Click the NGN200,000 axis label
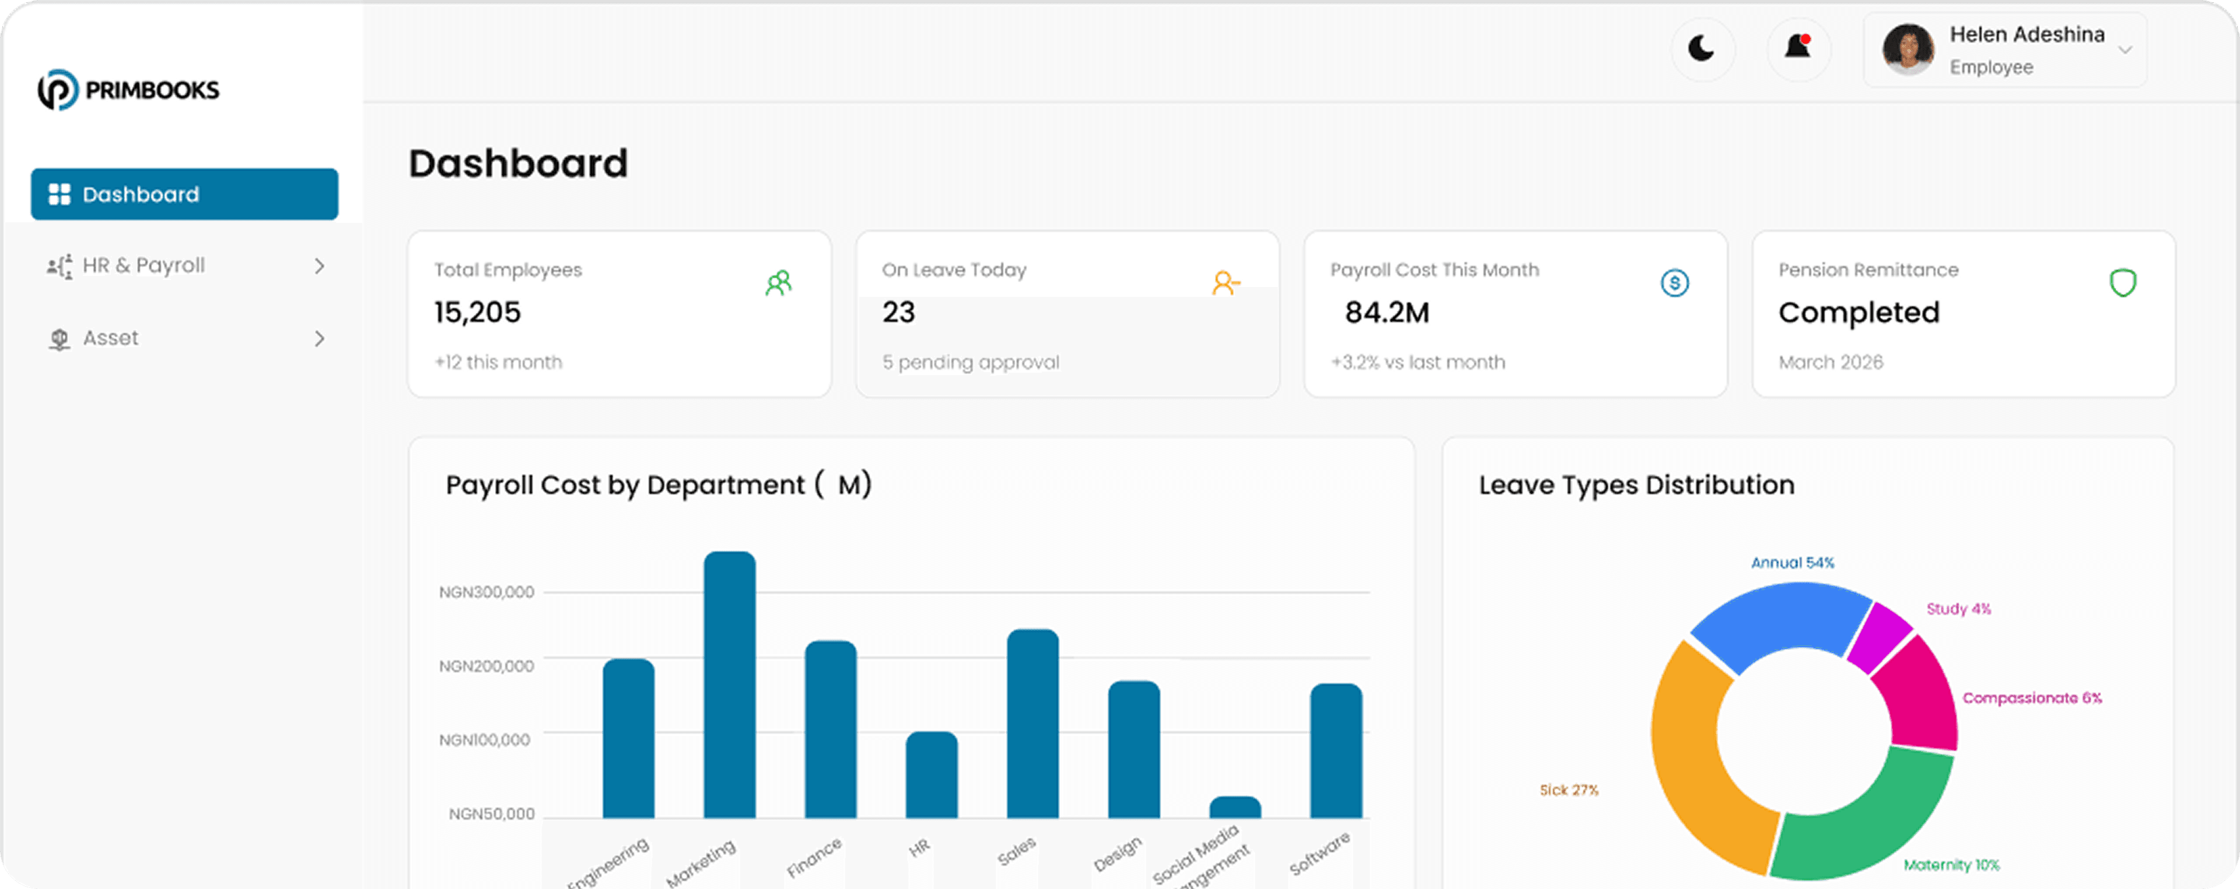Image resolution: width=2240 pixels, height=889 pixels. (x=486, y=666)
